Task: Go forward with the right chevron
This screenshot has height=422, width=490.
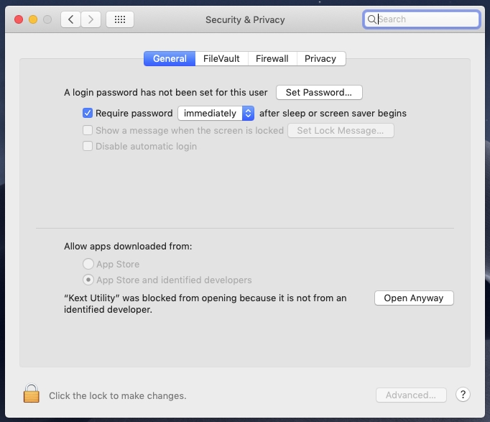Action: pos(91,19)
